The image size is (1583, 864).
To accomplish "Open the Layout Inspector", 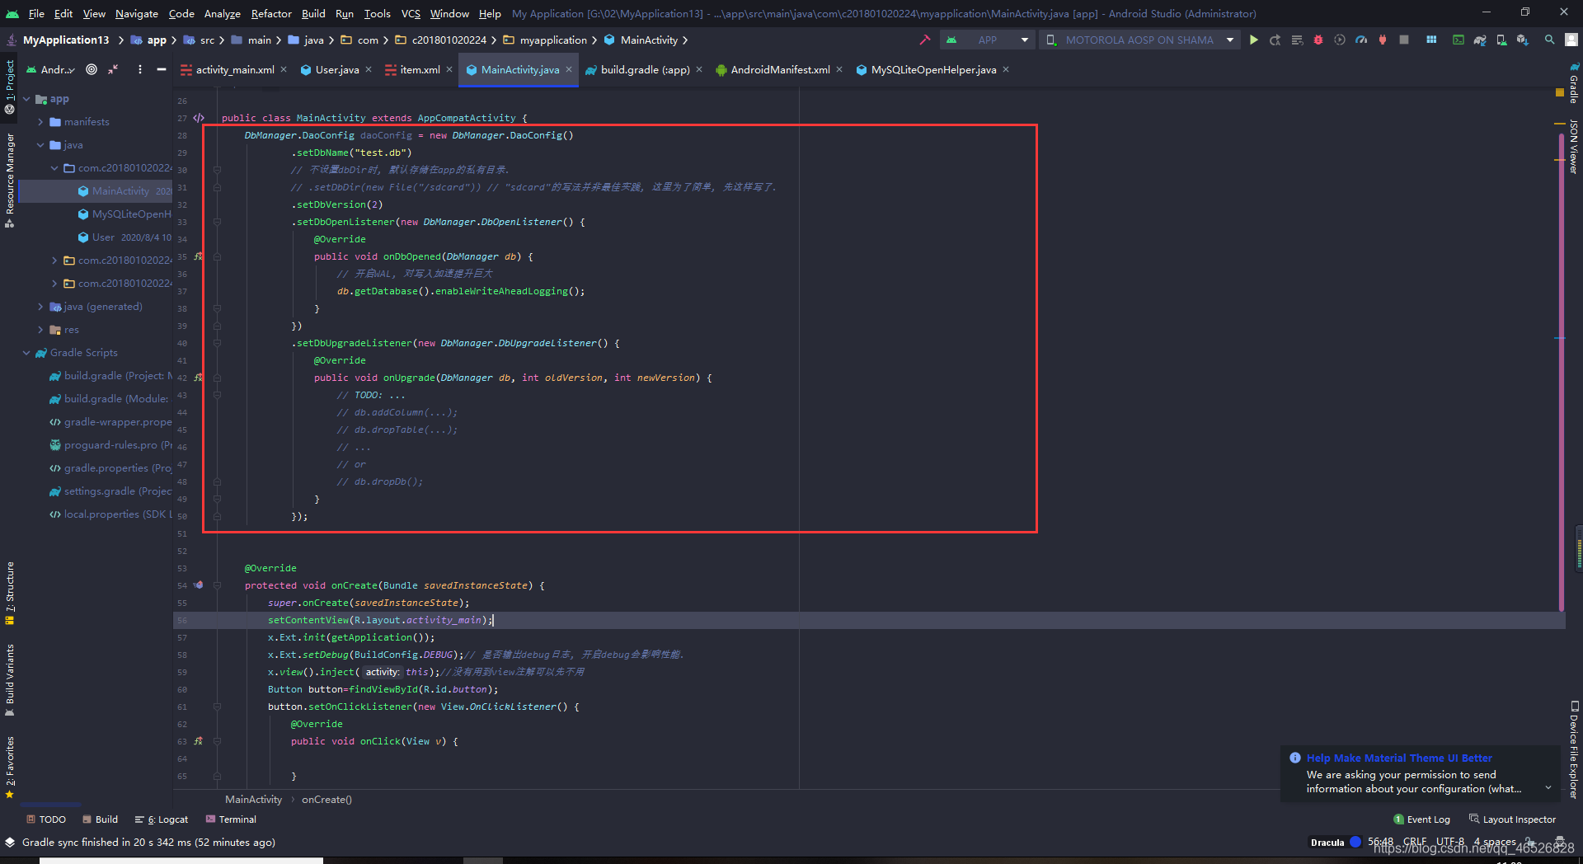I will (x=1512, y=819).
